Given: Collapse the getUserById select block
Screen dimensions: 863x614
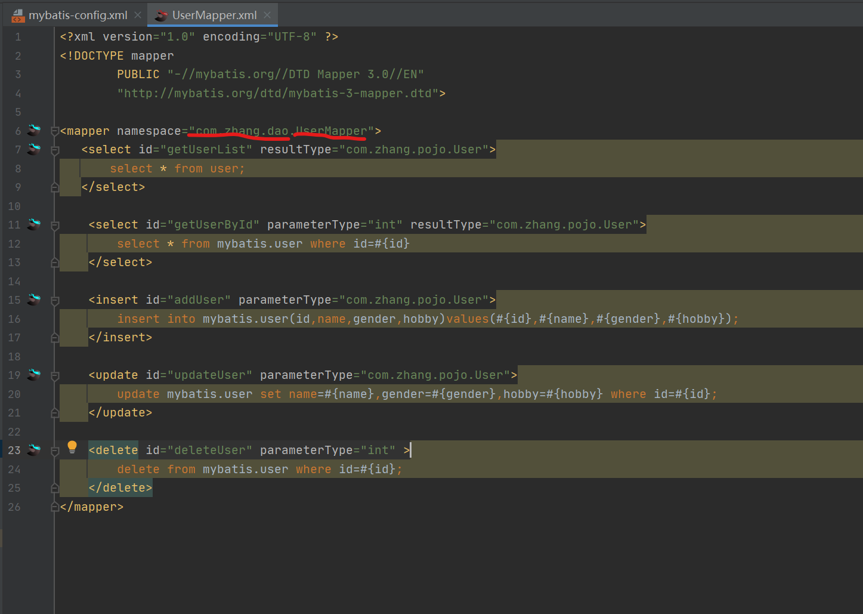Looking at the screenshot, I should (x=54, y=224).
